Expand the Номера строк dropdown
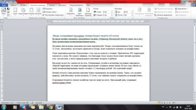Screen dimensions: 196x110 pyautogui.click(x=50, y=12)
